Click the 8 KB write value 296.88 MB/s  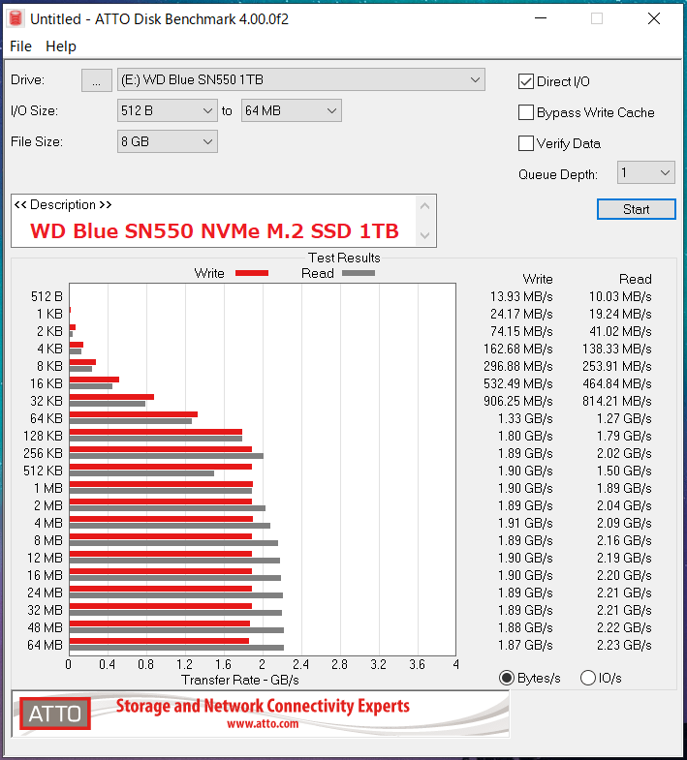(518, 366)
